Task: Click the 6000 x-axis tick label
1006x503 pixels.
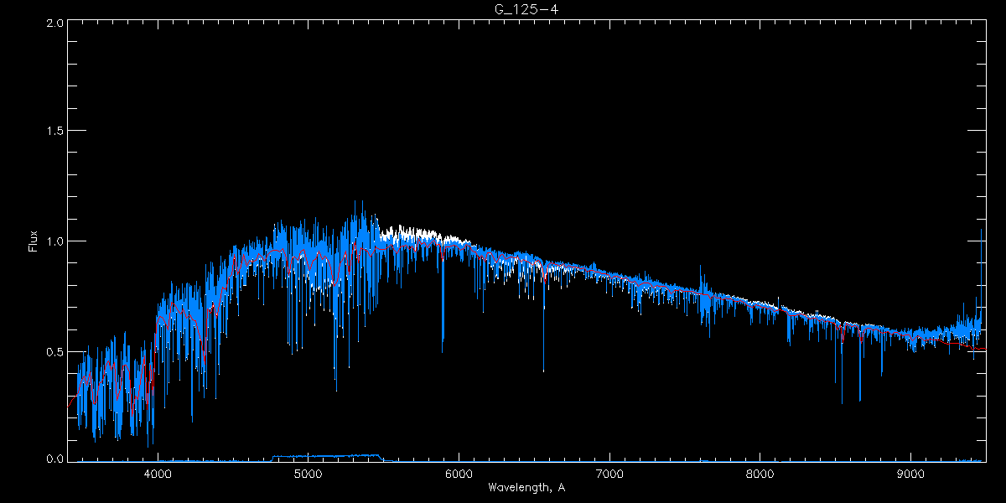Action: [x=459, y=474]
